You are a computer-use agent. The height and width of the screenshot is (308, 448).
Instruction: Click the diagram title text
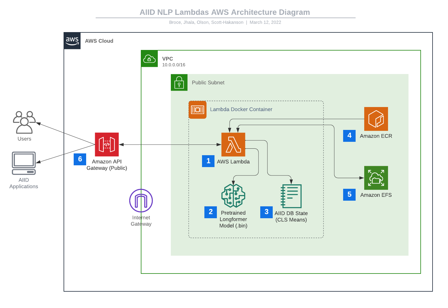[x=225, y=12]
